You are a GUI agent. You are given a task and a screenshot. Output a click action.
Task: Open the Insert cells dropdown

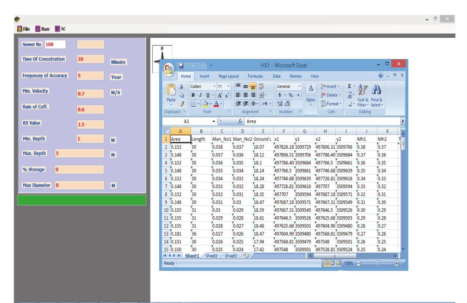[x=330, y=86]
